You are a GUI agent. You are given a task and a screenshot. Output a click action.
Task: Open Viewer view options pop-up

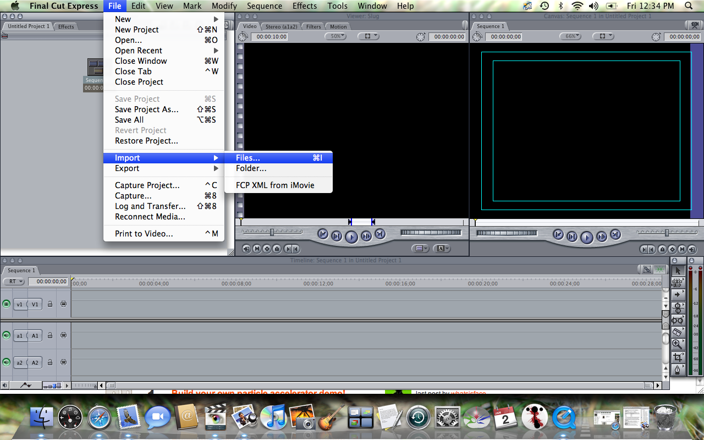pos(368,36)
